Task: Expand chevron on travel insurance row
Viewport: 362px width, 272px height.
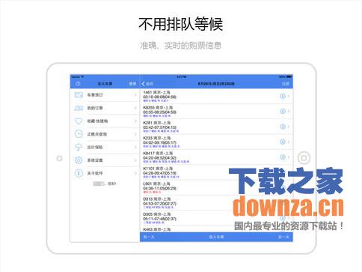Action: [135, 147]
